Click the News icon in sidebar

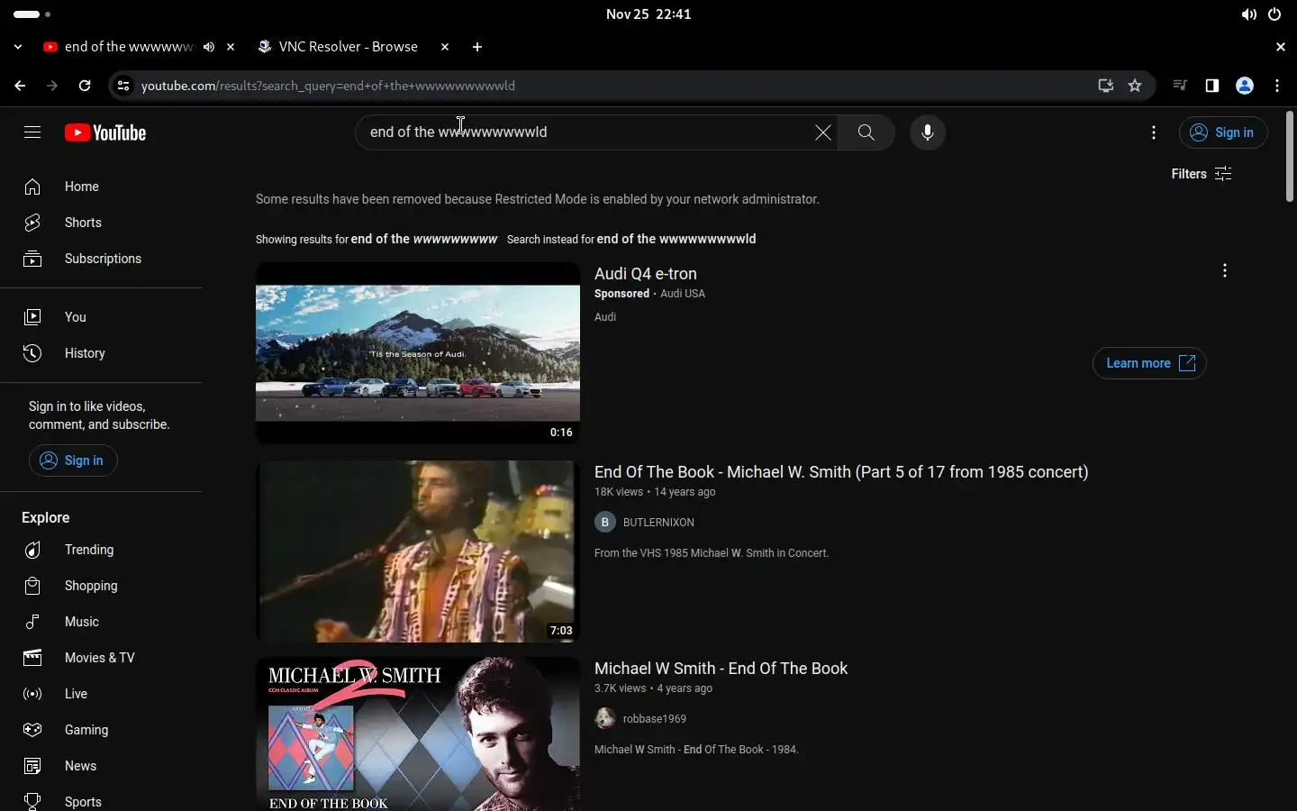pos(32,766)
